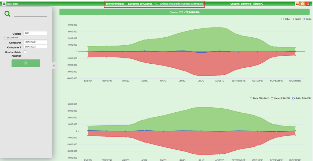Toggle Haber series in the top chart legend
The image size is (313, 161).
coord(296,19)
